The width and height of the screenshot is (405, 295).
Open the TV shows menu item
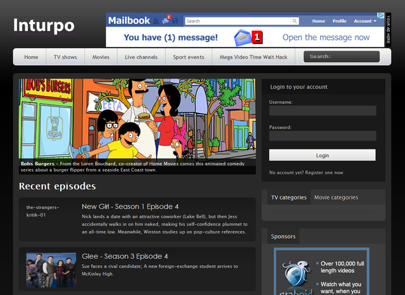click(65, 57)
